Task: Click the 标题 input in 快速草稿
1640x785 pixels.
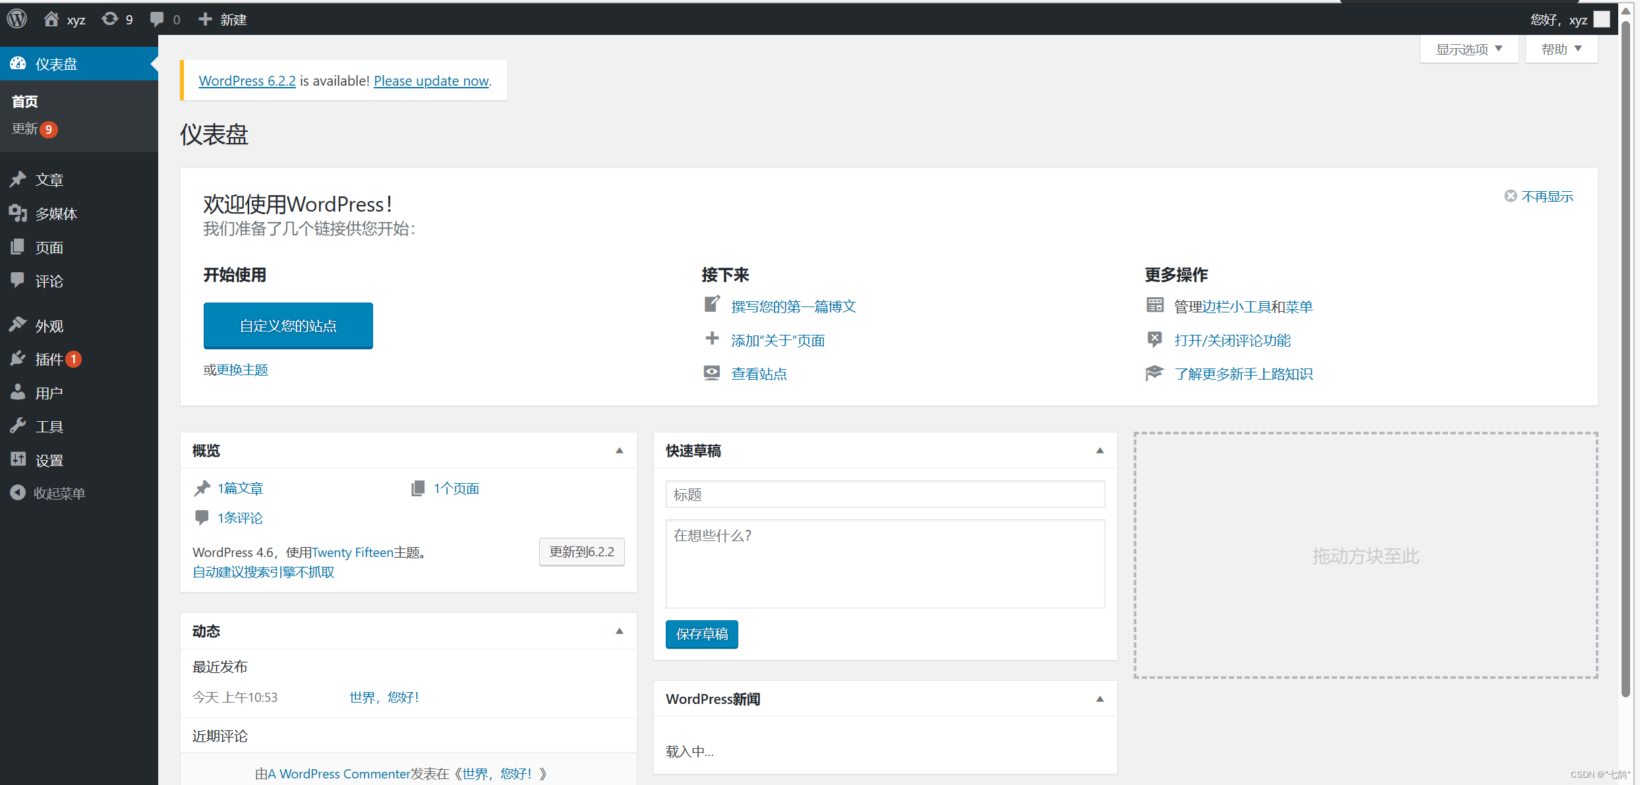Action: (885, 494)
